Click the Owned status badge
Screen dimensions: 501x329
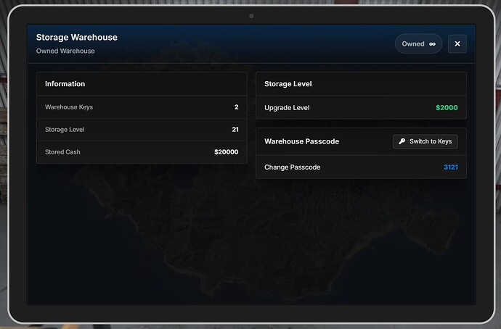pos(418,44)
